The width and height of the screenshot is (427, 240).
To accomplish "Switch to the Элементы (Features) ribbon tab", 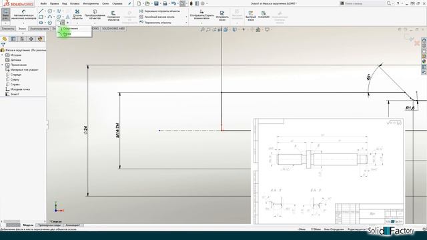I will pyautogui.click(x=8, y=29).
